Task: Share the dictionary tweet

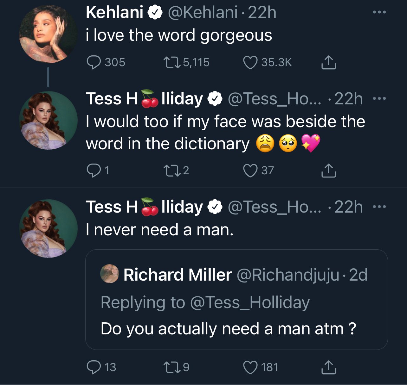Action: coord(328,171)
